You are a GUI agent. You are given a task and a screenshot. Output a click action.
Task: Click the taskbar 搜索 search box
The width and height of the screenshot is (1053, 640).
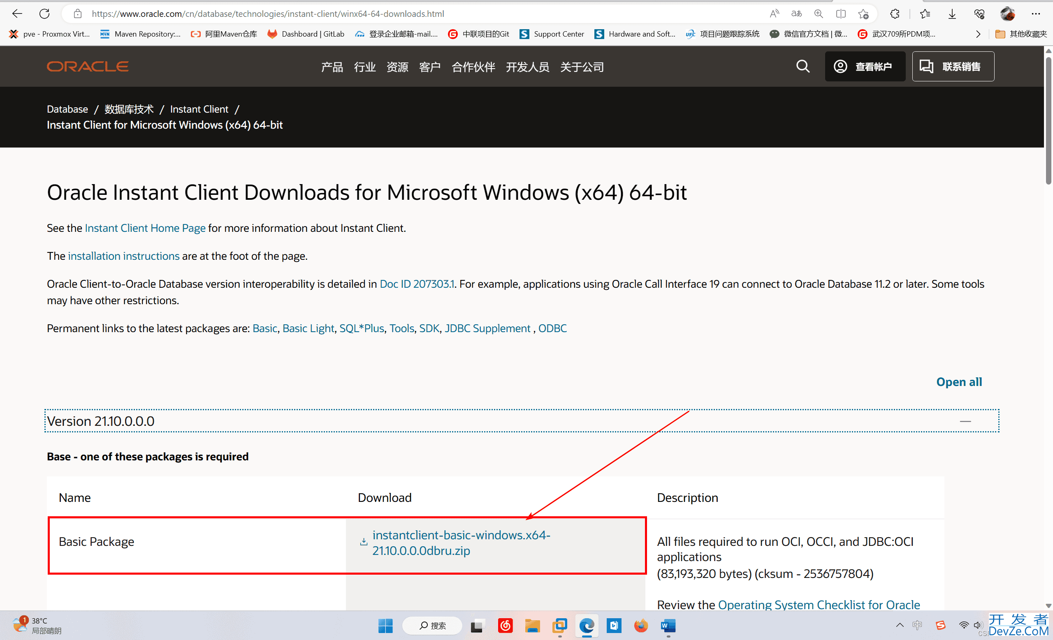coord(432,626)
